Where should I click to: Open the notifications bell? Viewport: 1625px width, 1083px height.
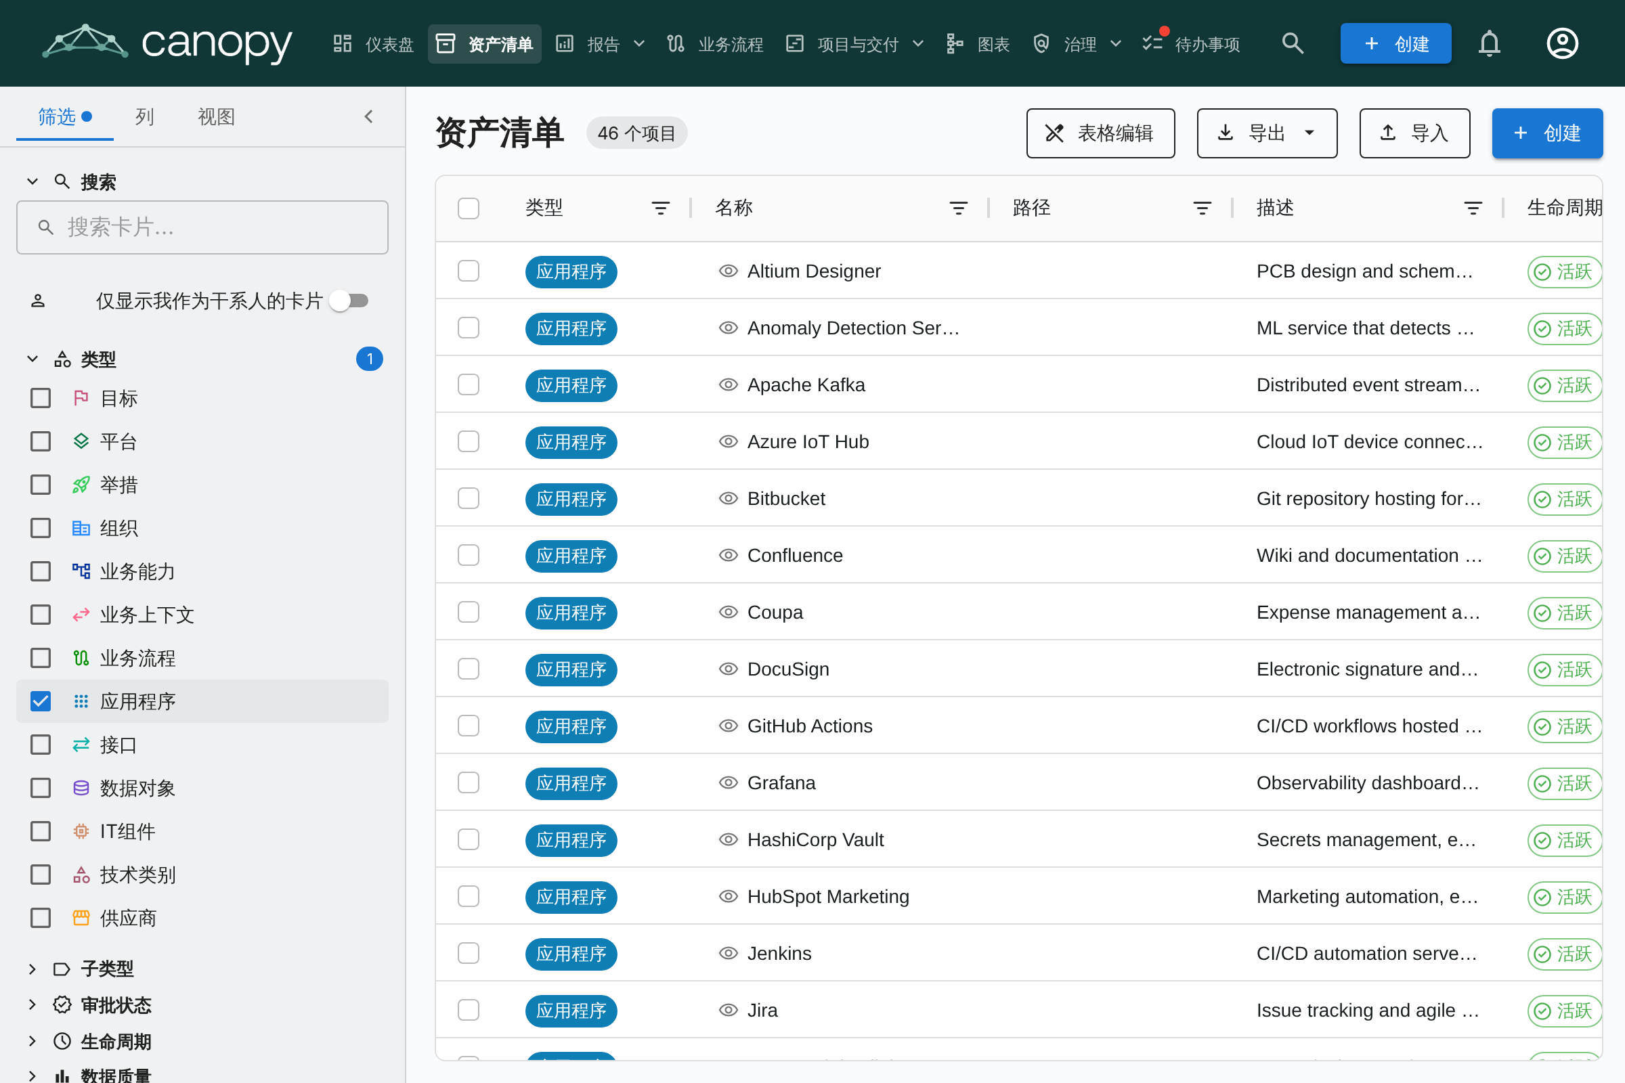tap(1489, 43)
